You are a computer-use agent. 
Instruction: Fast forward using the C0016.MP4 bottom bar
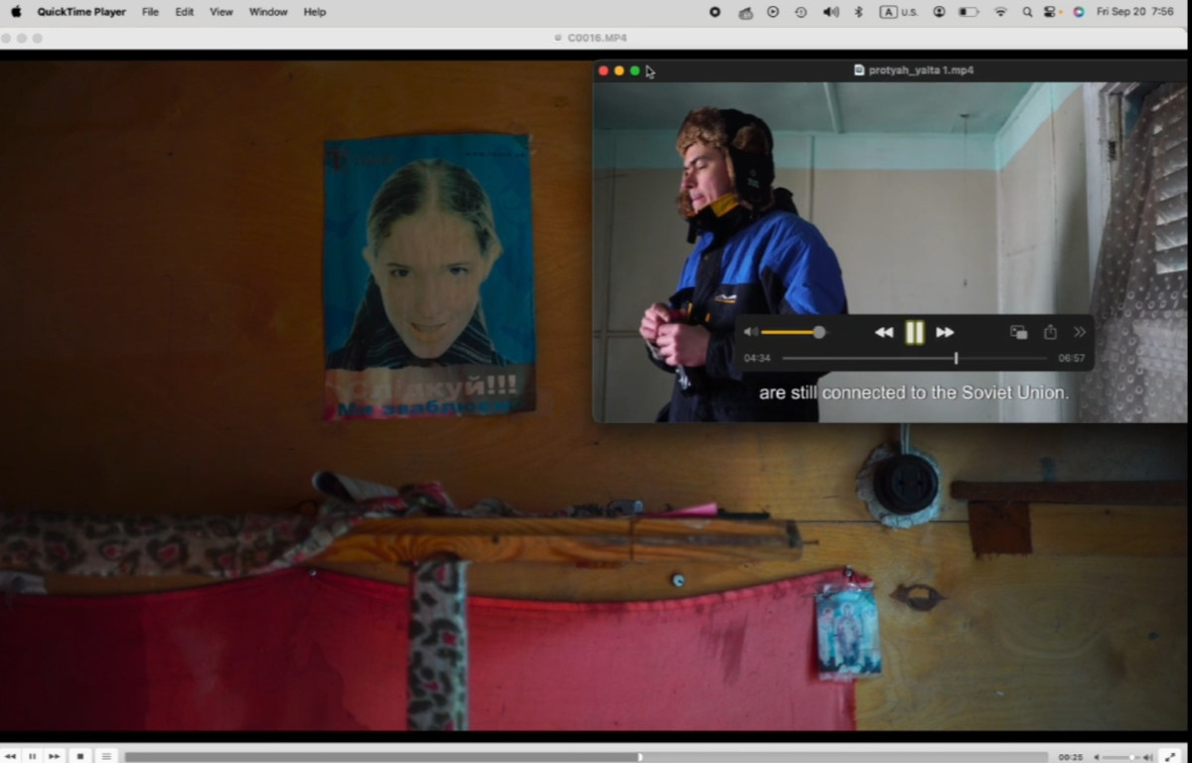point(55,756)
